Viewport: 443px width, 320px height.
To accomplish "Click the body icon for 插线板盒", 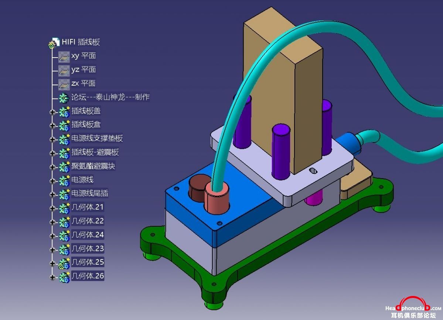I will tap(64, 125).
